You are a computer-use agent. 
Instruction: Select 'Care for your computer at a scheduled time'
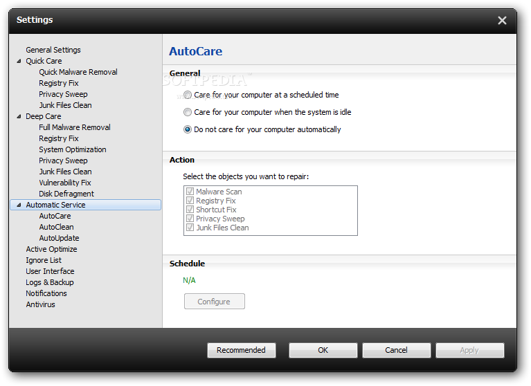188,95
